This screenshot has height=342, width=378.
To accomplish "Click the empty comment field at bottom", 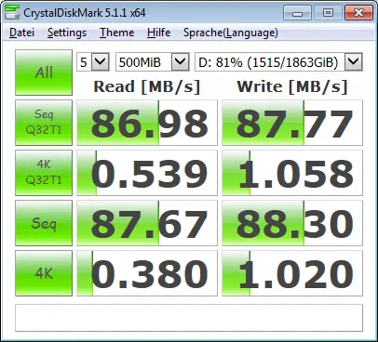I will point(189,318).
